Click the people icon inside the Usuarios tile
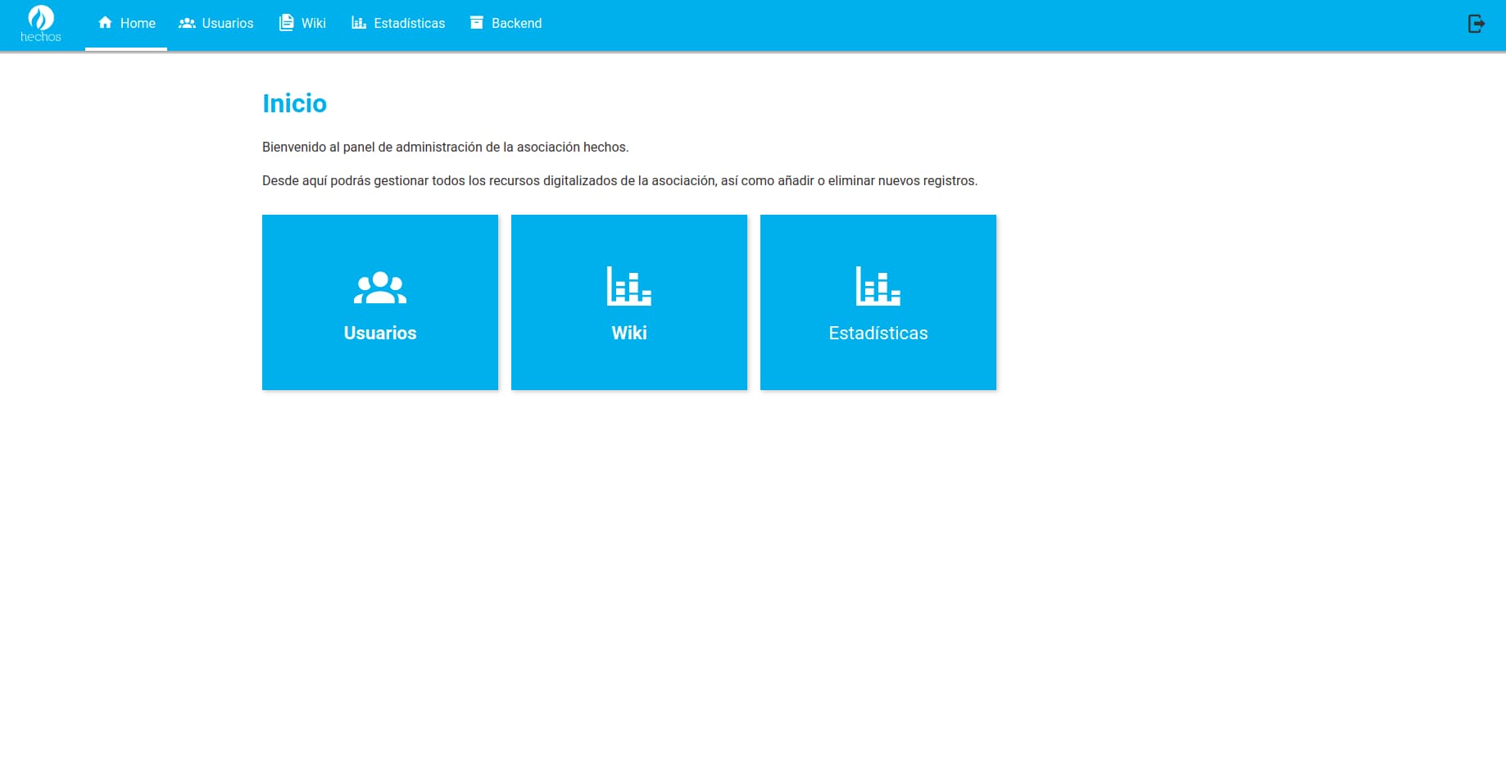This screenshot has height=772, width=1506. point(379,287)
